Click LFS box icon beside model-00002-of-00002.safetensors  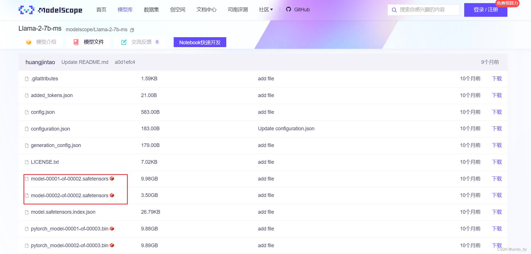pyautogui.click(x=112, y=195)
